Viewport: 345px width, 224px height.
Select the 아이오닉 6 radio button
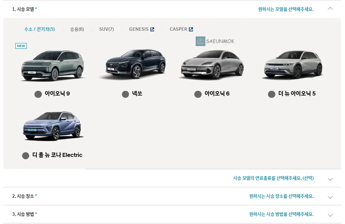[198, 94]
